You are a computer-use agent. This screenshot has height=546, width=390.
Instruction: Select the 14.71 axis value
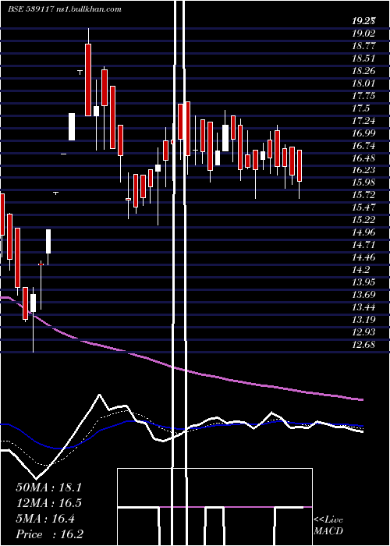pyautogui.click(x=363, y=245)
